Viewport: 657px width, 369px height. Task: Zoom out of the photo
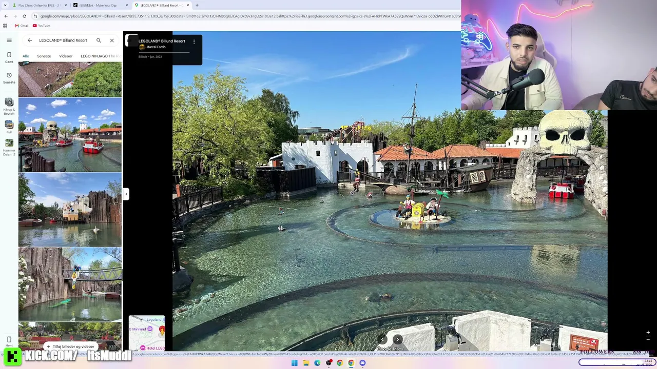[x=648, y=339]
